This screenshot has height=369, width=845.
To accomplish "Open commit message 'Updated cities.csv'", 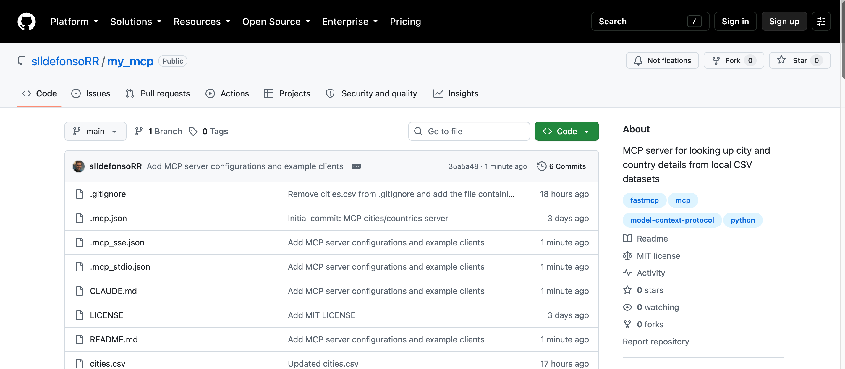I will pos(323,364).
